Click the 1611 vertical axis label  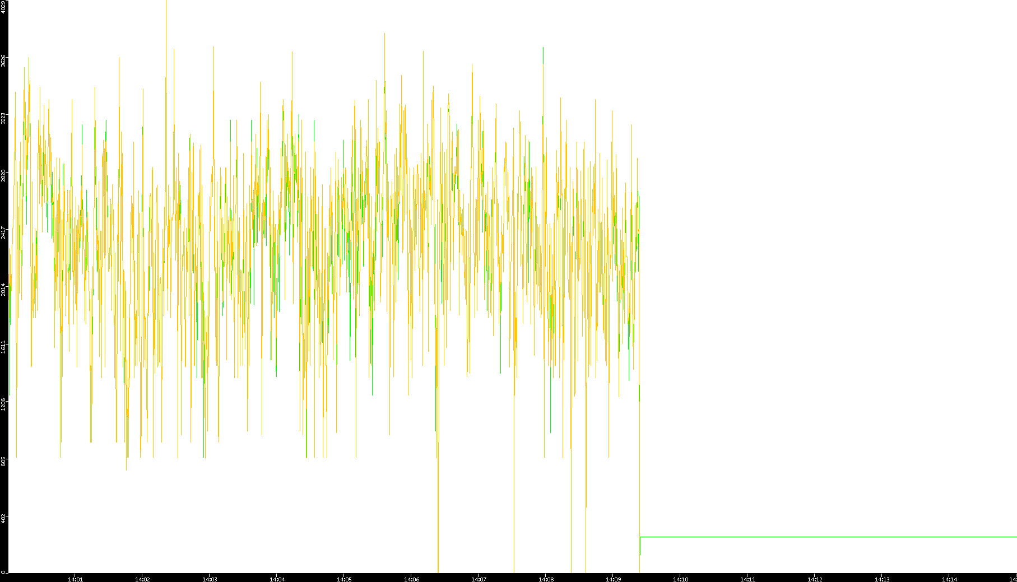(3, 347)
